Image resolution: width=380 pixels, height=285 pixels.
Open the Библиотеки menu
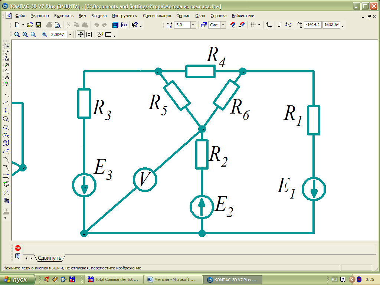pos(243,16)
